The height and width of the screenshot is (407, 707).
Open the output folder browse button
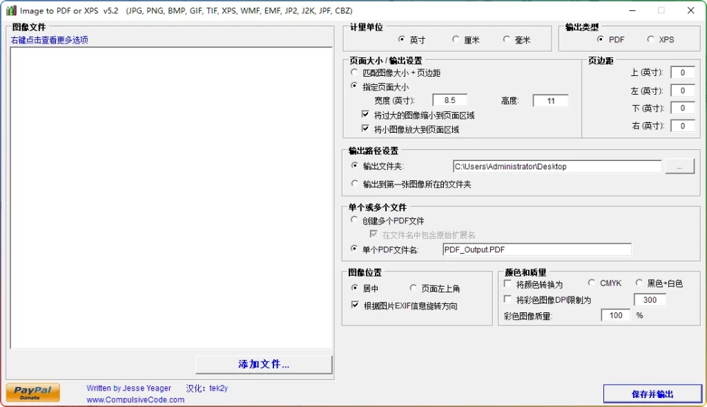(x=679, y=166)
